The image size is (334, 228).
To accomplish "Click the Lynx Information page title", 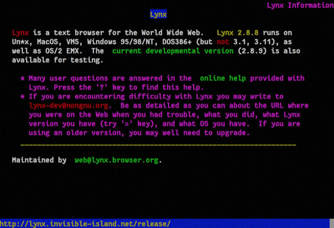I will tap(300, 5).
